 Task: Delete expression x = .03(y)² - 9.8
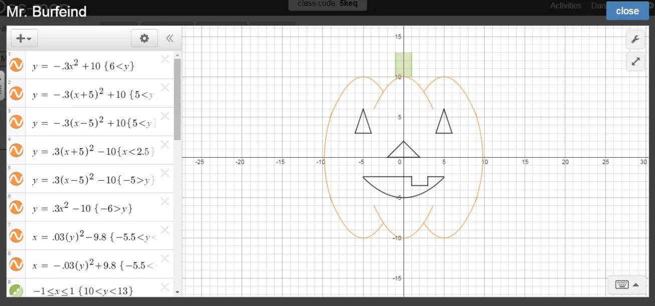[165, 230]
